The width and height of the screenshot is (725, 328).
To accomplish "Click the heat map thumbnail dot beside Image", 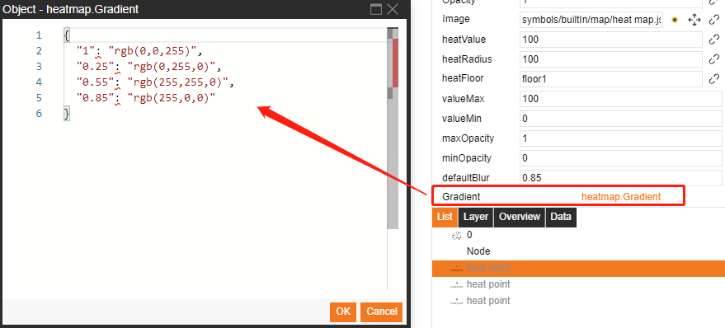I will [x=675, y=20].
